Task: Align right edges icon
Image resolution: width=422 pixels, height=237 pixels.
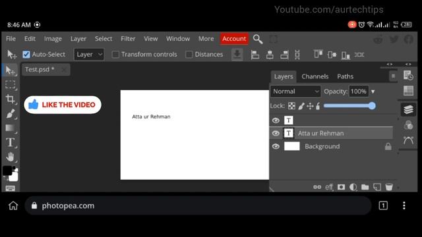Action: 284,55
